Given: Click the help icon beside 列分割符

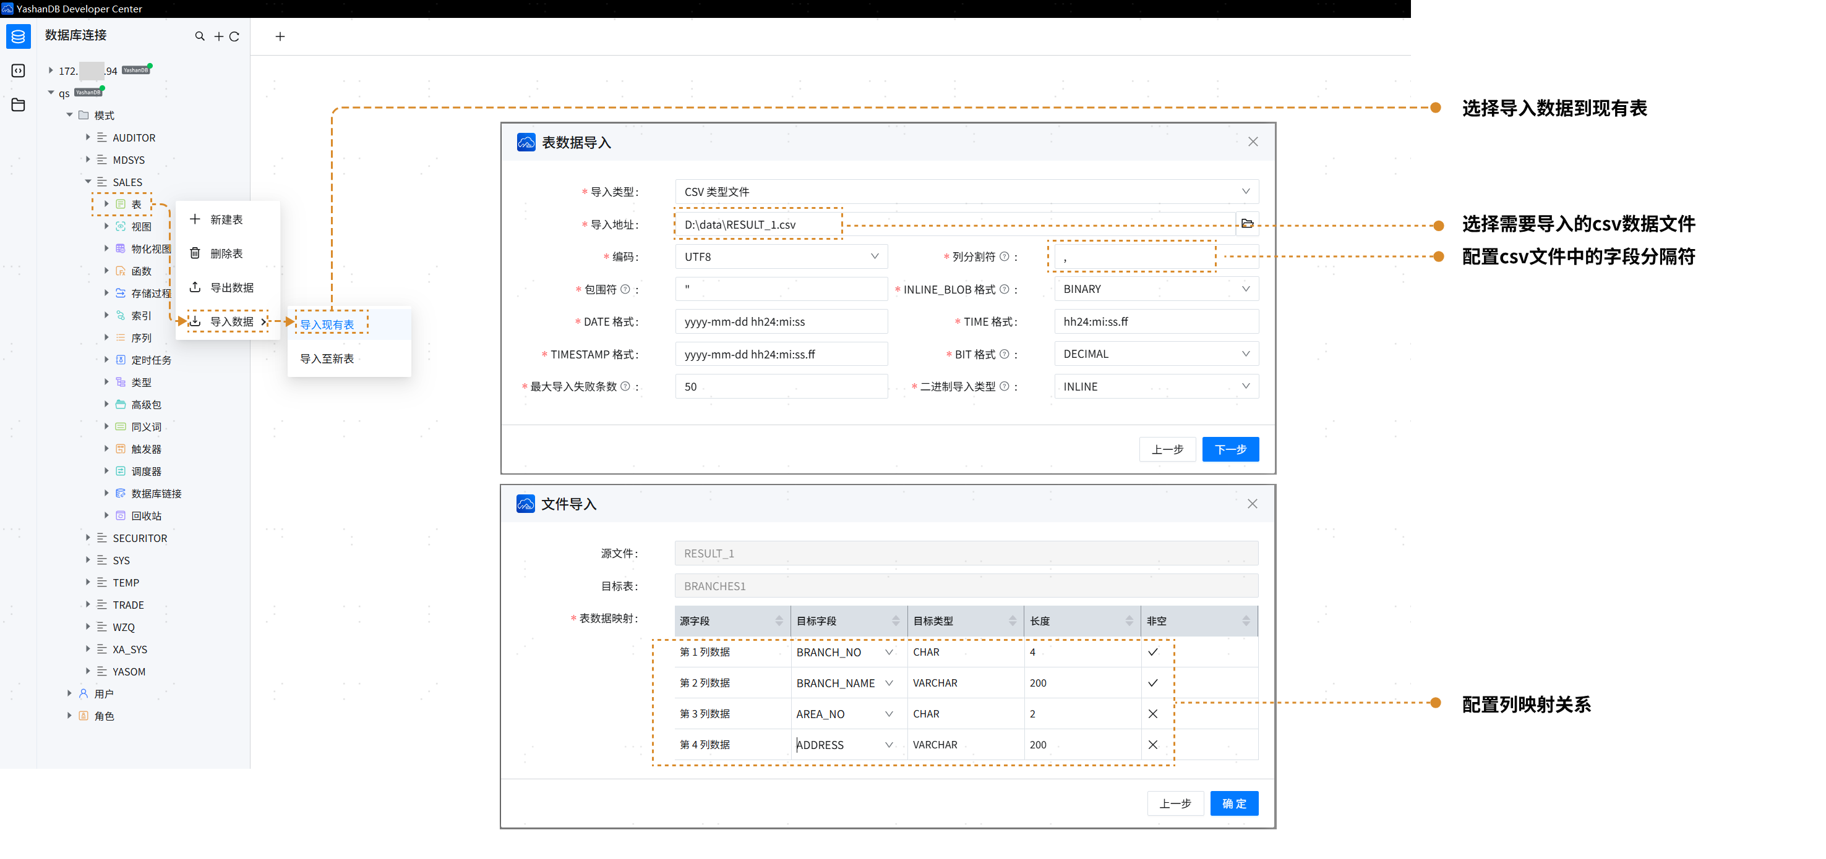Looking at the screenshot, I should tap(1004, 256).
